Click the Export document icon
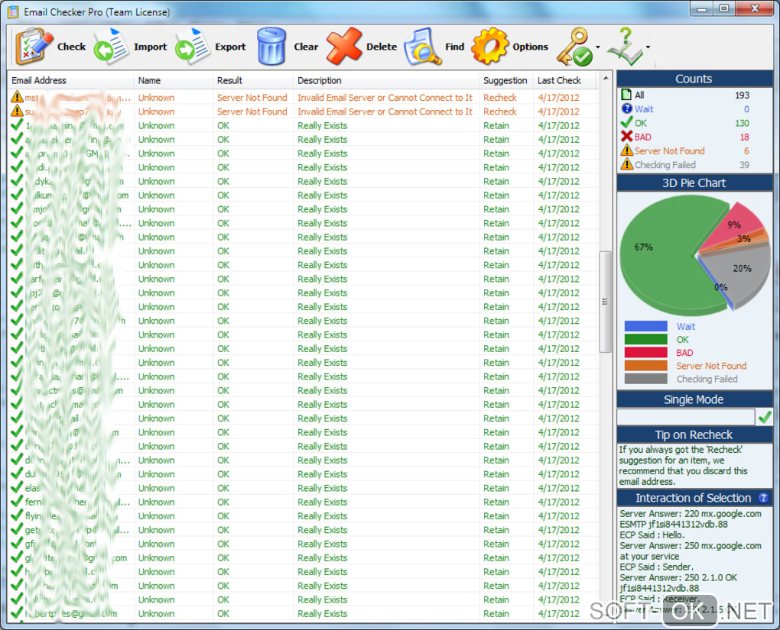This screenshot has height=630, width=780. (193, 47)
